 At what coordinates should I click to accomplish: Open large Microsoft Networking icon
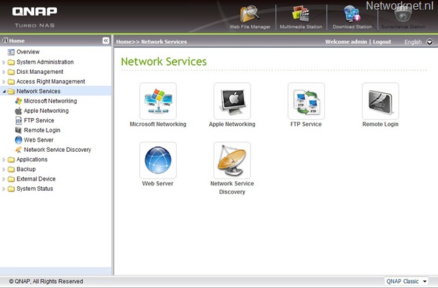[158, 101]
